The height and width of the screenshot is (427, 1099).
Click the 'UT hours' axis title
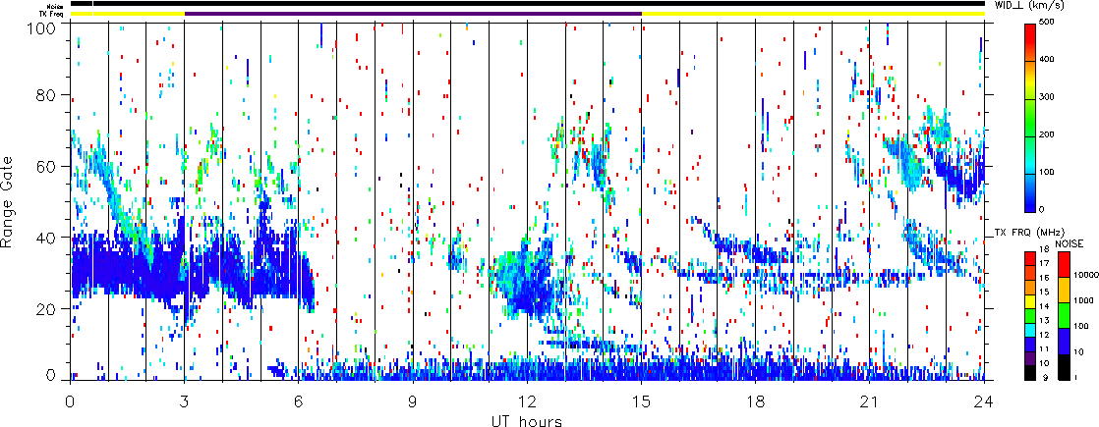click(527, 420)
